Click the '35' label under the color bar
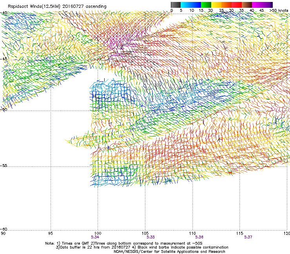The height and width of the screenshot is (254, 290). (x=241, y=11)
